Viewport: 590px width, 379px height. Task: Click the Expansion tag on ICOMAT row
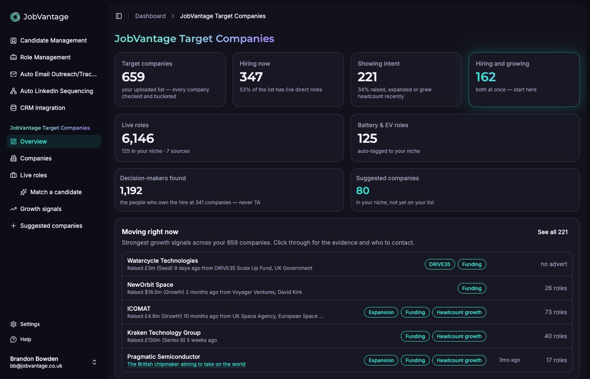point(381,312)
